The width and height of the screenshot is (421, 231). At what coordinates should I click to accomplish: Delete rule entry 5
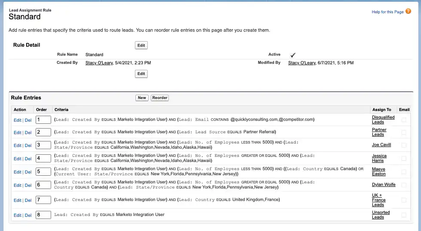tap(28, 172)
